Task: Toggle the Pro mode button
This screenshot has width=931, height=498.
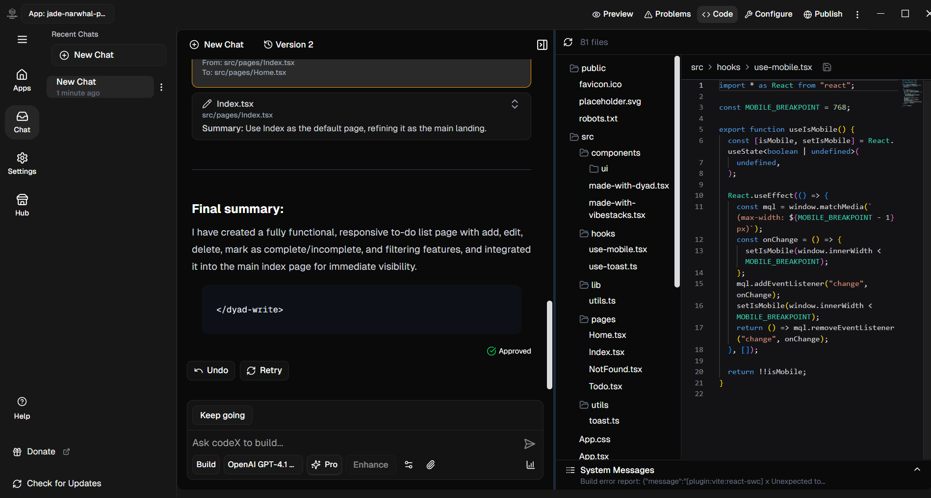Action: tap(325, 465)
